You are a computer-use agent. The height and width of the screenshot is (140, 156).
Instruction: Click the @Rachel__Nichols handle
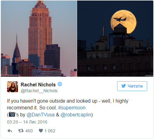39,91
